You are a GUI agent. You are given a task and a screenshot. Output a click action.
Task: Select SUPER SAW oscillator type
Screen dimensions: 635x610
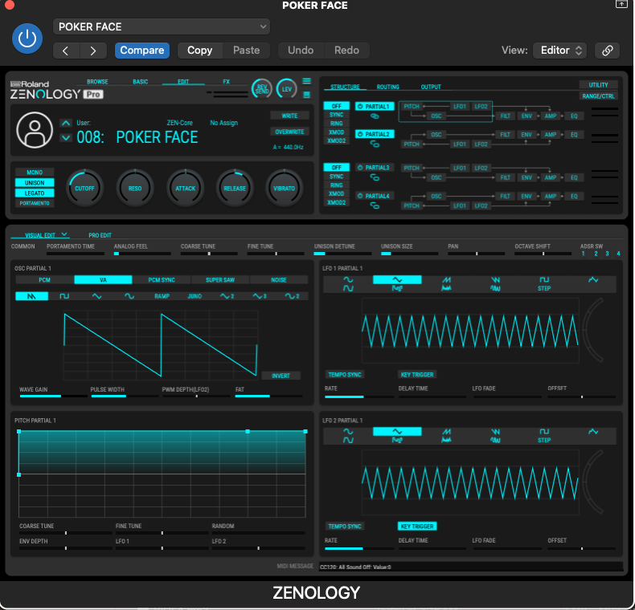(220, 280)
